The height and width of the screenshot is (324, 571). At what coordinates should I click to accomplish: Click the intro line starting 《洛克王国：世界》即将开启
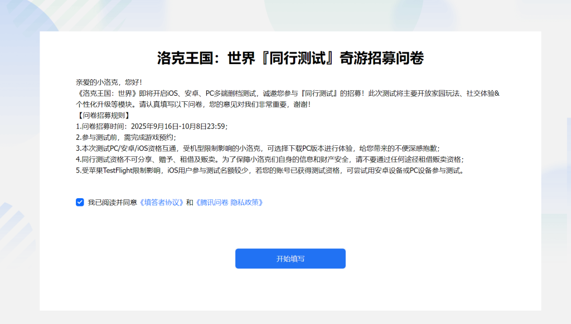click(288, 94)
